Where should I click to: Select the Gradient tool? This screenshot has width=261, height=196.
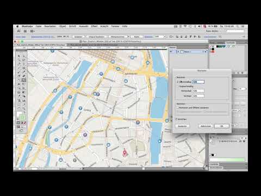pyautogui.click(x=24, y=92)
